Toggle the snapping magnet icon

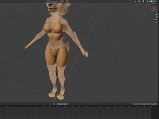(62, 1)
